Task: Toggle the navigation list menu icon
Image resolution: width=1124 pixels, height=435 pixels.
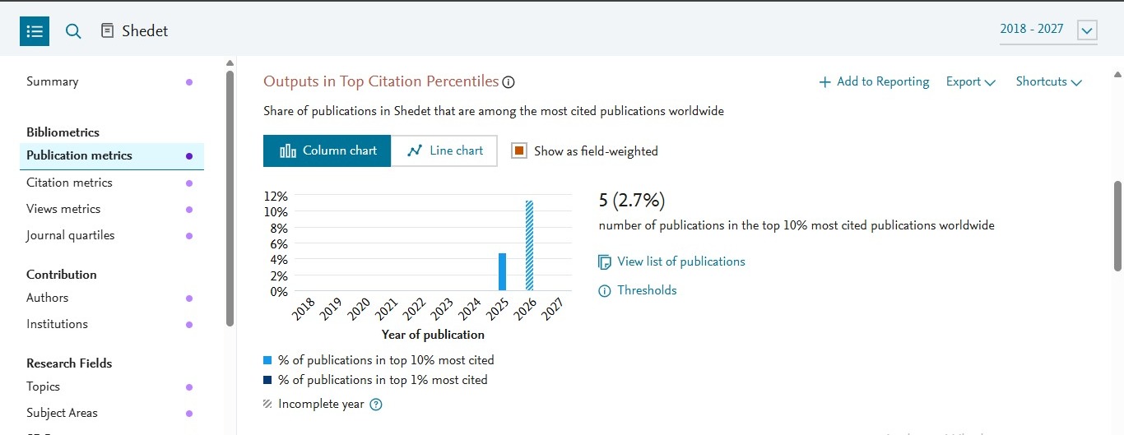Action: pyautogui.click(x=35, y=31)
